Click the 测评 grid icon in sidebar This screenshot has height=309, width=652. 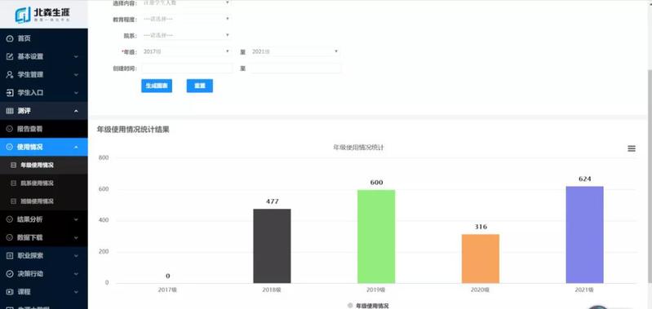[10, 111]
